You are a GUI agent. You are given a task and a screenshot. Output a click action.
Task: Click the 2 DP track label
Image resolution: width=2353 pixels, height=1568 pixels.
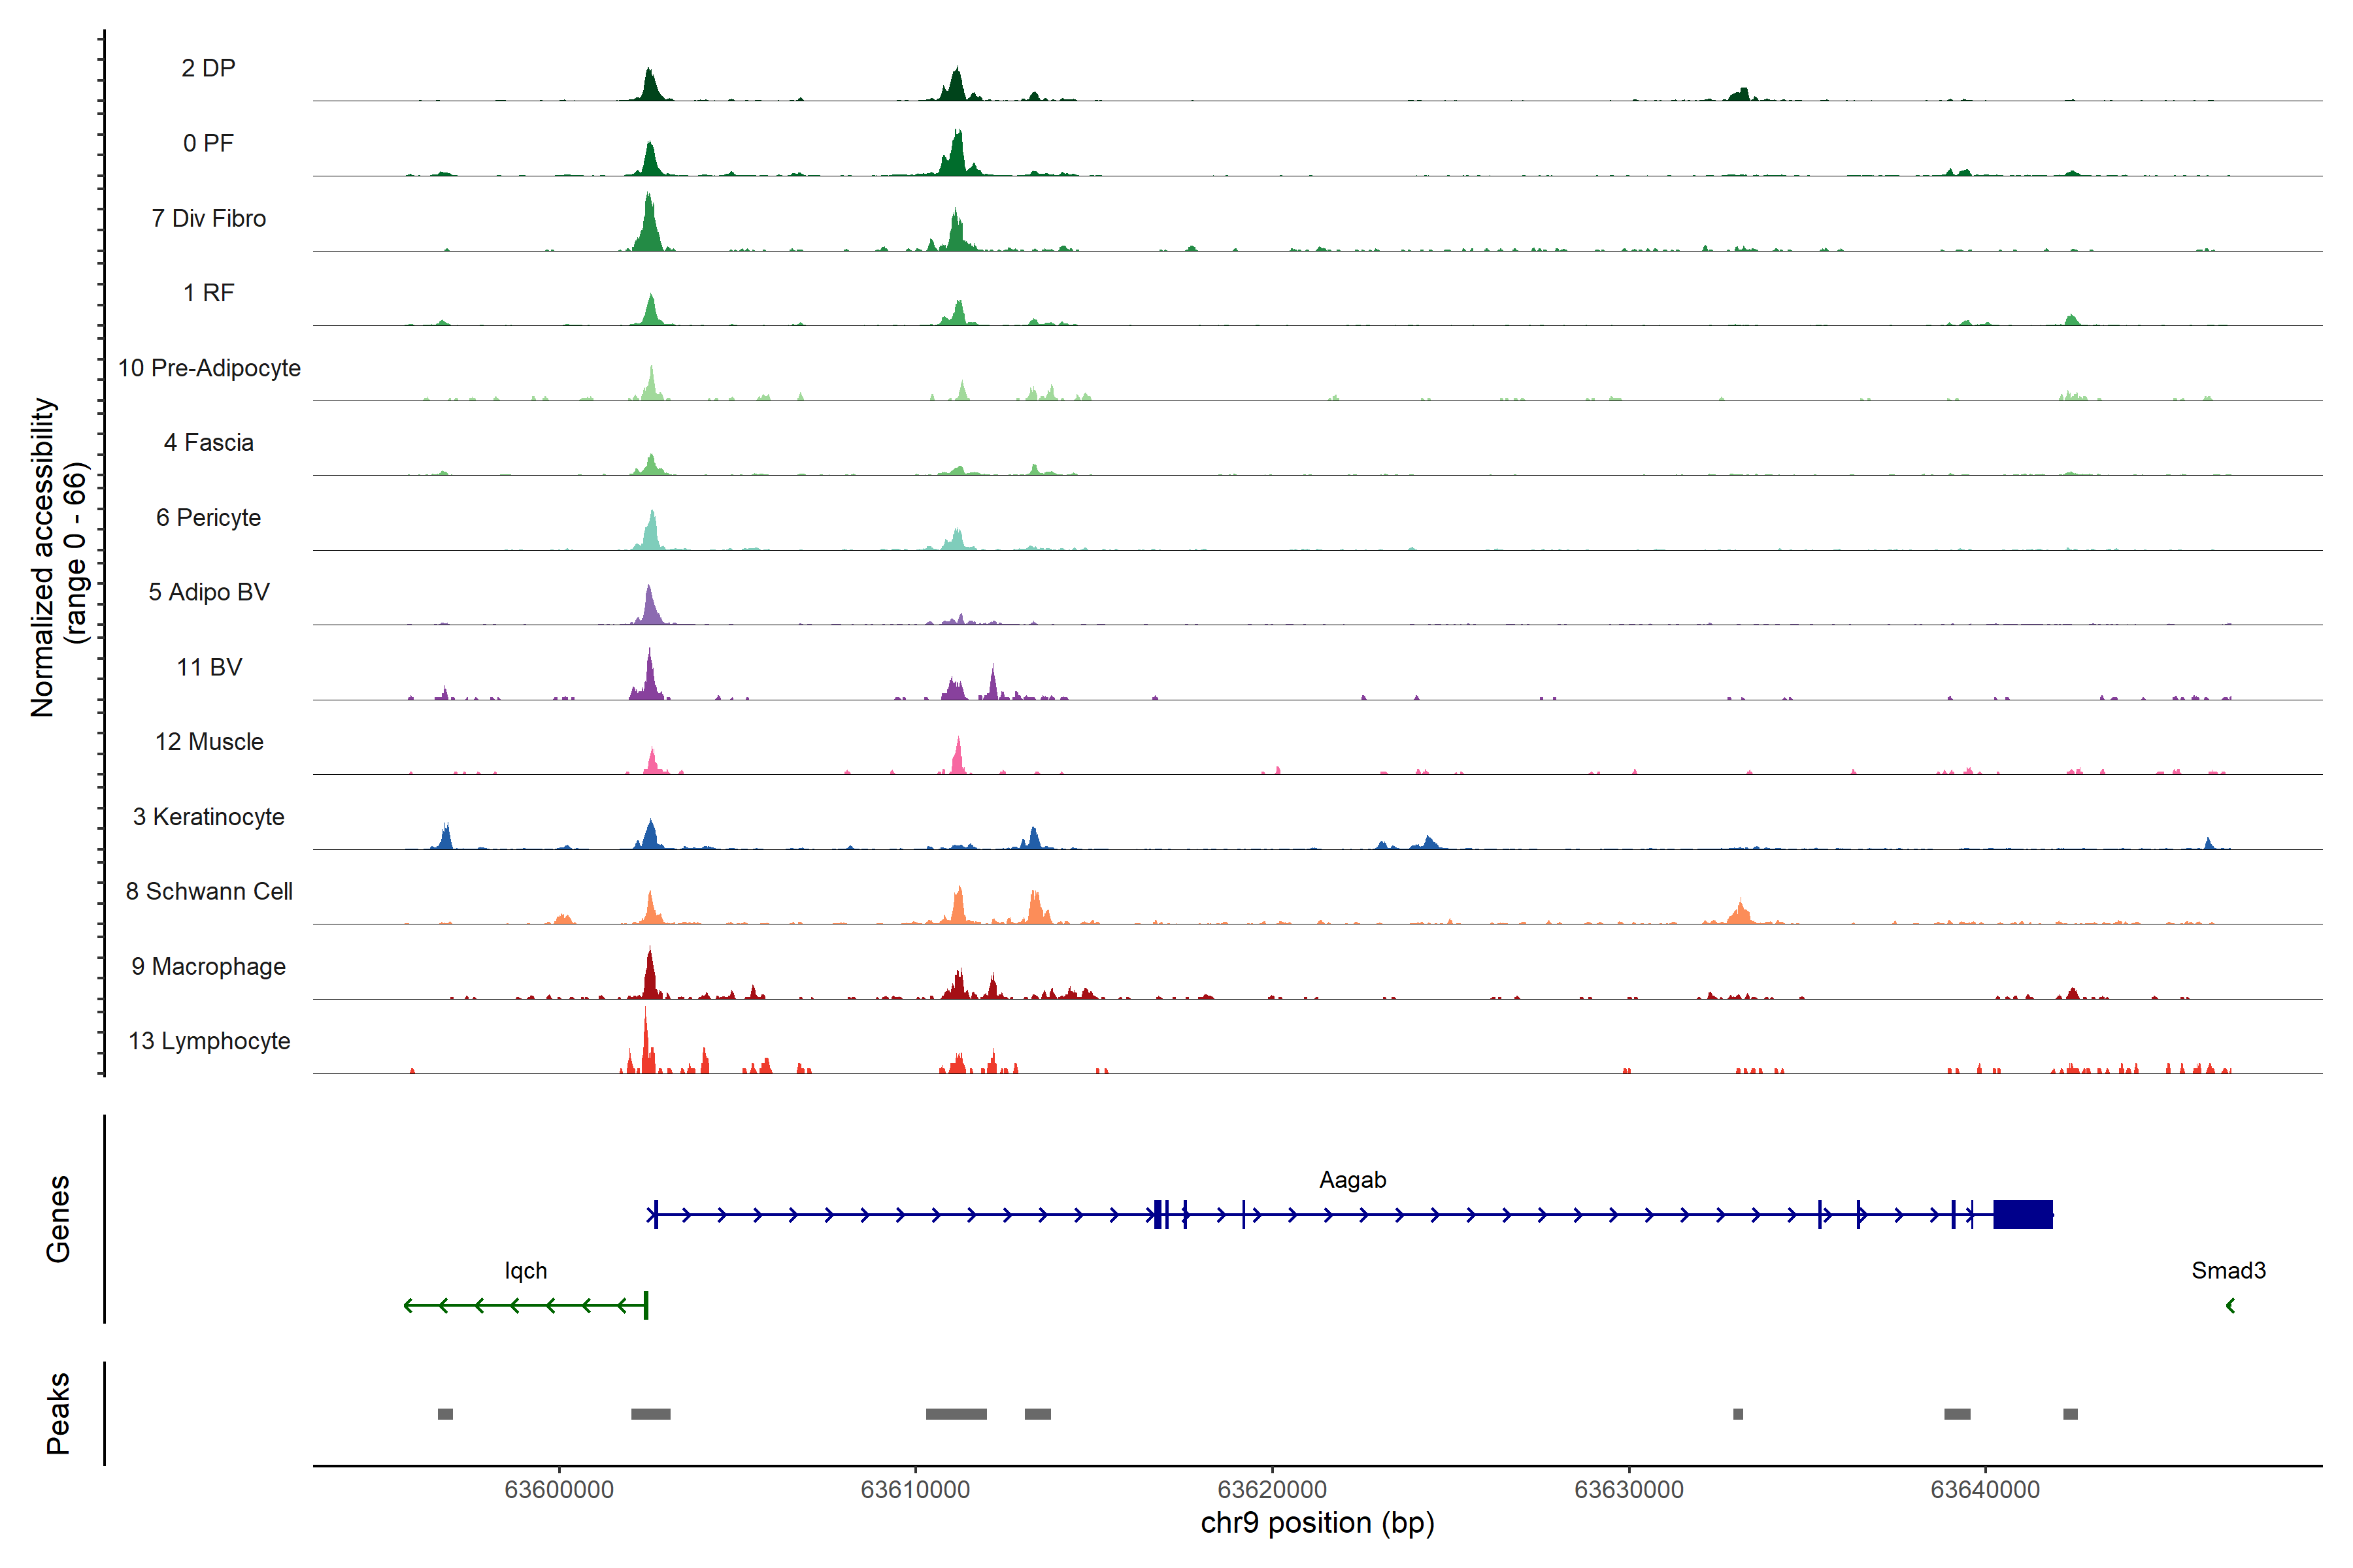[x=208, y=68]
